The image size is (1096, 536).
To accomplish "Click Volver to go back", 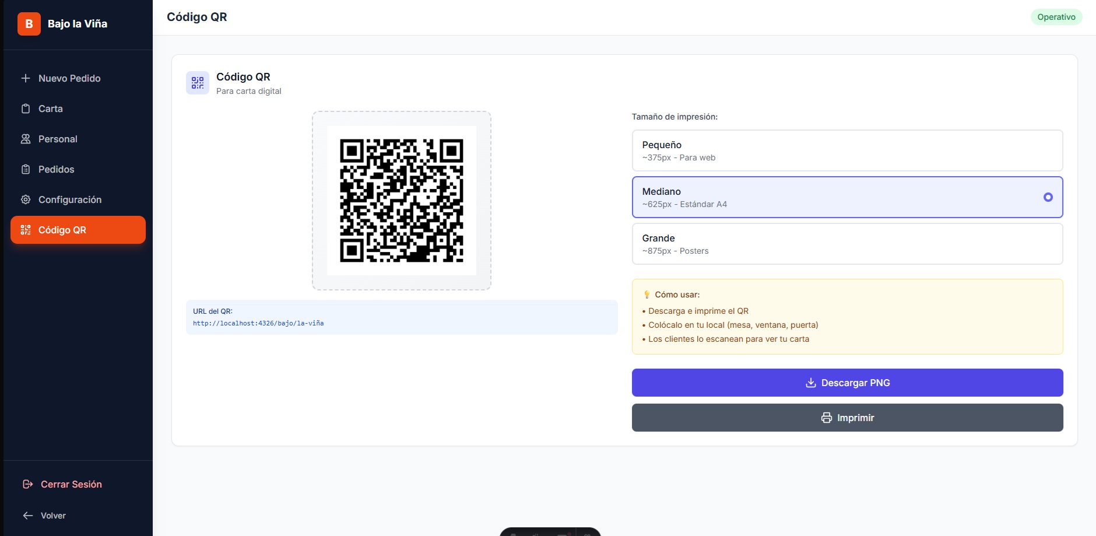I will tap(52, 515).
